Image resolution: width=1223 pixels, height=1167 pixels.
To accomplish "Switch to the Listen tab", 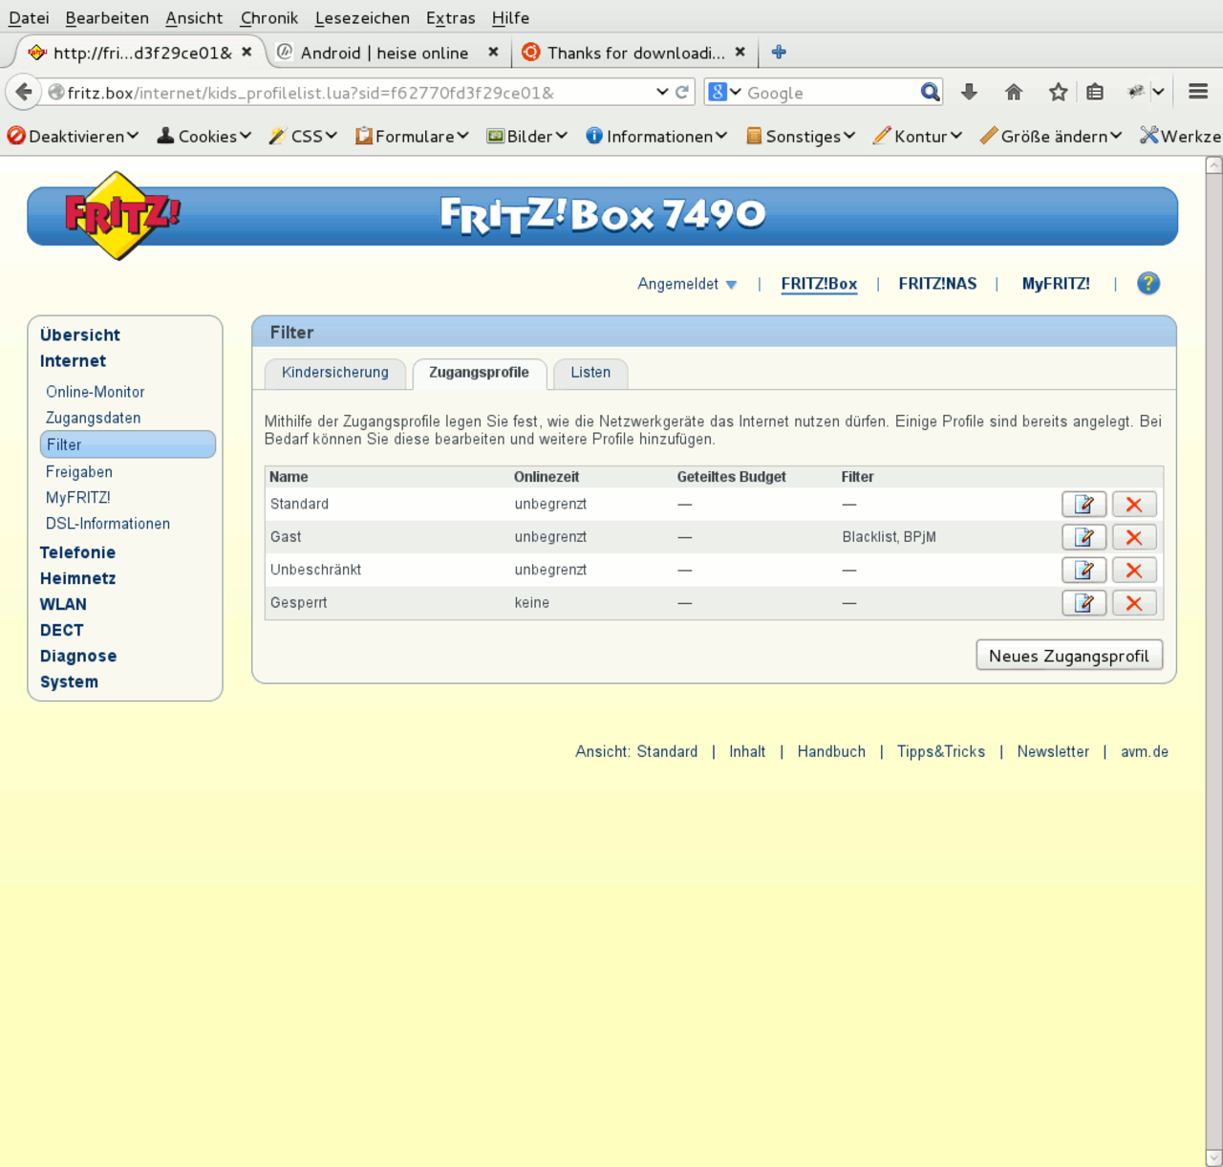I will pos(590,373).
